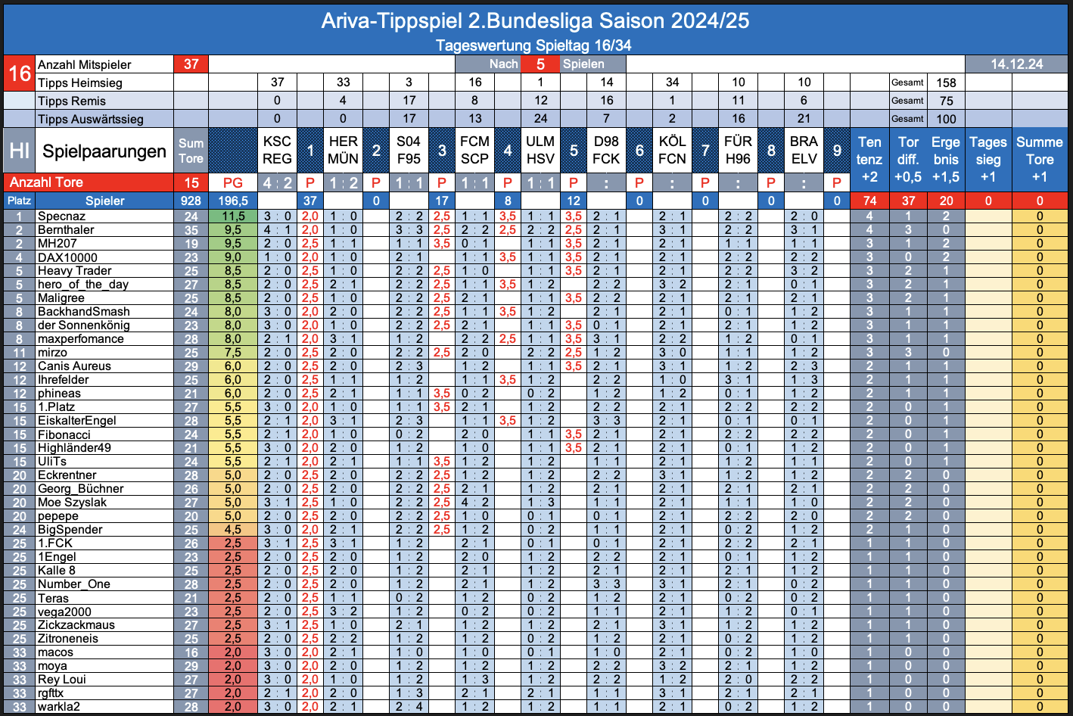Select player Ihrefelder
The width and height of the screenshot is (1073, 716).
tap(104, 380)
